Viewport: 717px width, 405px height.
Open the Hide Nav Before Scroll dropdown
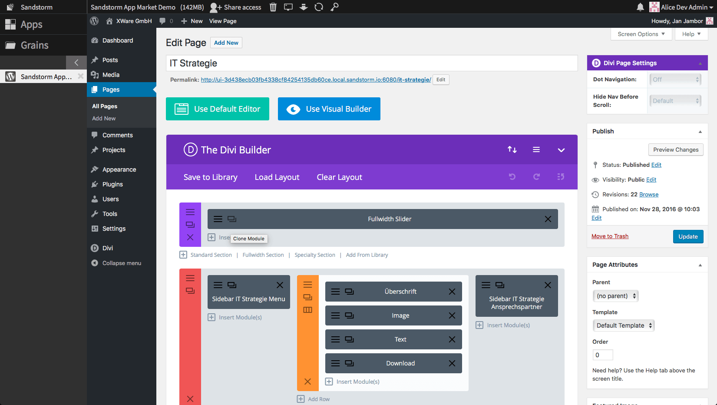click(675, 101)
